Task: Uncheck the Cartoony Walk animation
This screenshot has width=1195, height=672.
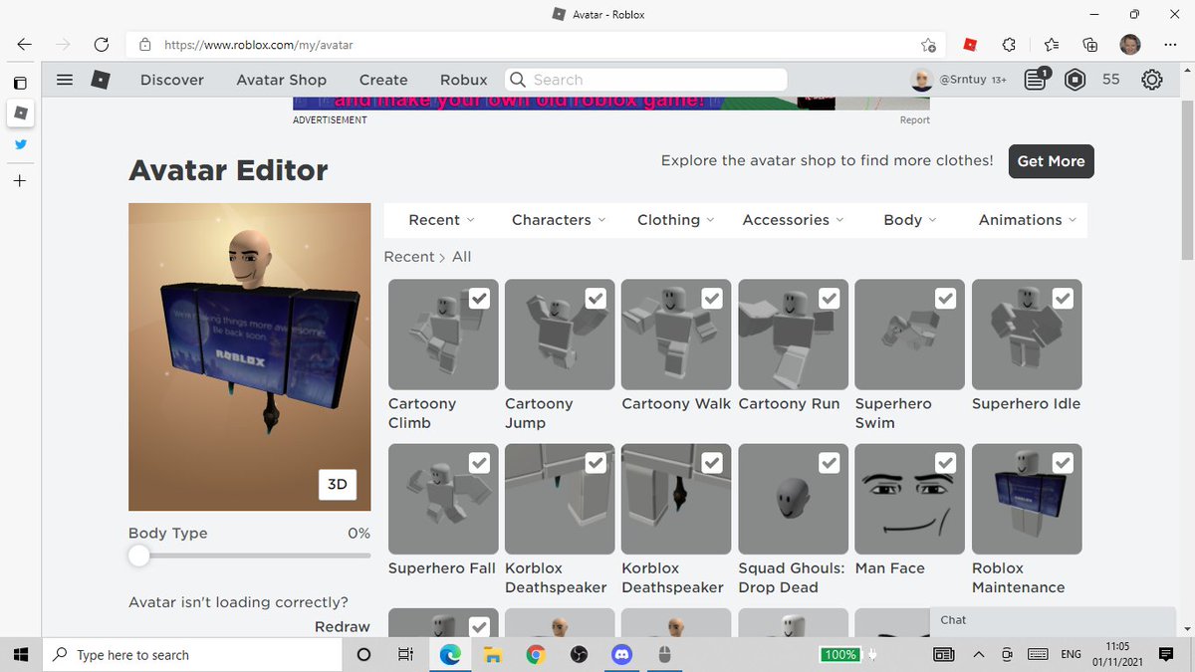Action: [x=712, y=298]
